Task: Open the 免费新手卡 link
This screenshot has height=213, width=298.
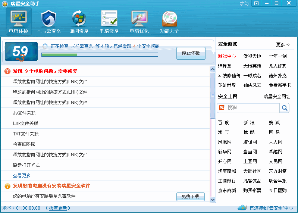Action: click(280, 85)
